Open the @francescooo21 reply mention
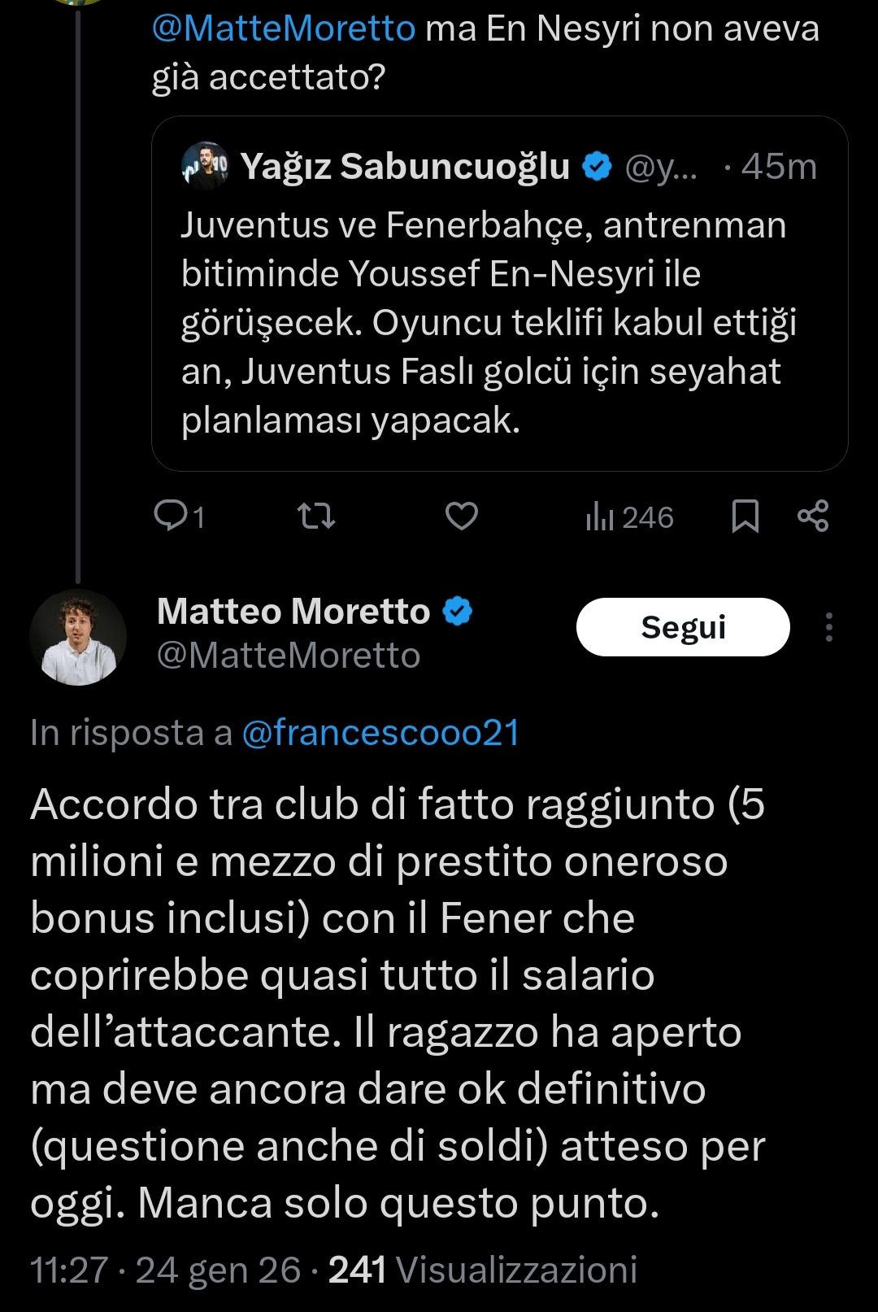This screenshot has height=1312, width=878. pyautogui.click(x=380, y=733)
